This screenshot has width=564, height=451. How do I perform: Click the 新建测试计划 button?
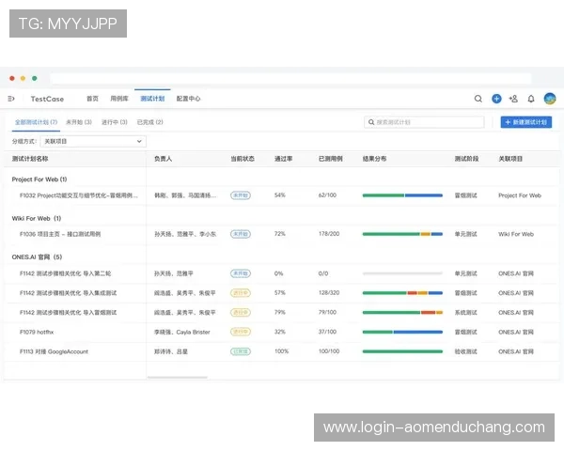click(x=525, y=122)
